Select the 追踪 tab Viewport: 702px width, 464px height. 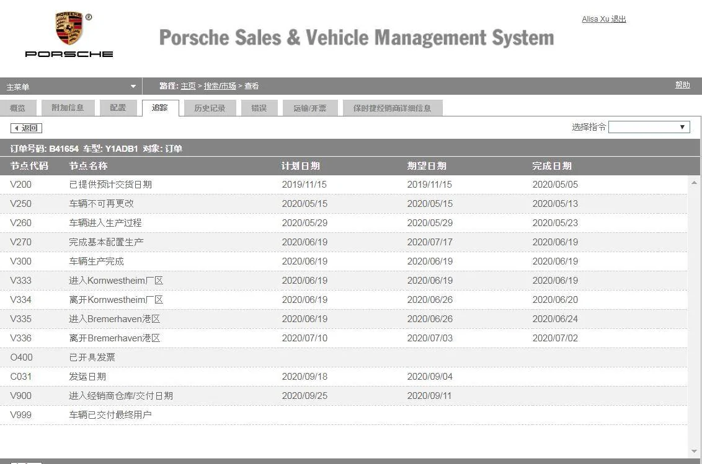(x=160, y=108)
